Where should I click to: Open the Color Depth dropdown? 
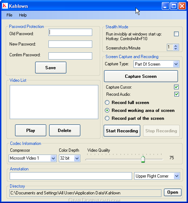click(77, 158)
